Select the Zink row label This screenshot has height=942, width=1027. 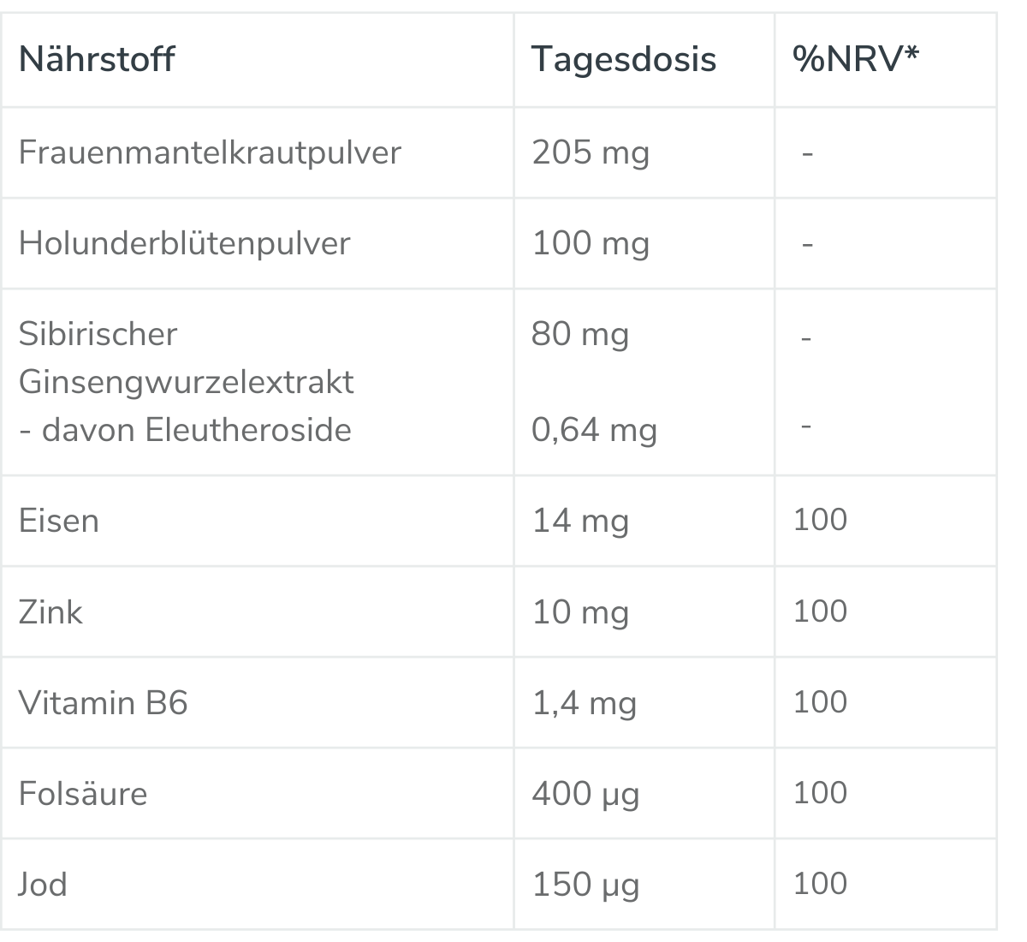click(50, 612)
